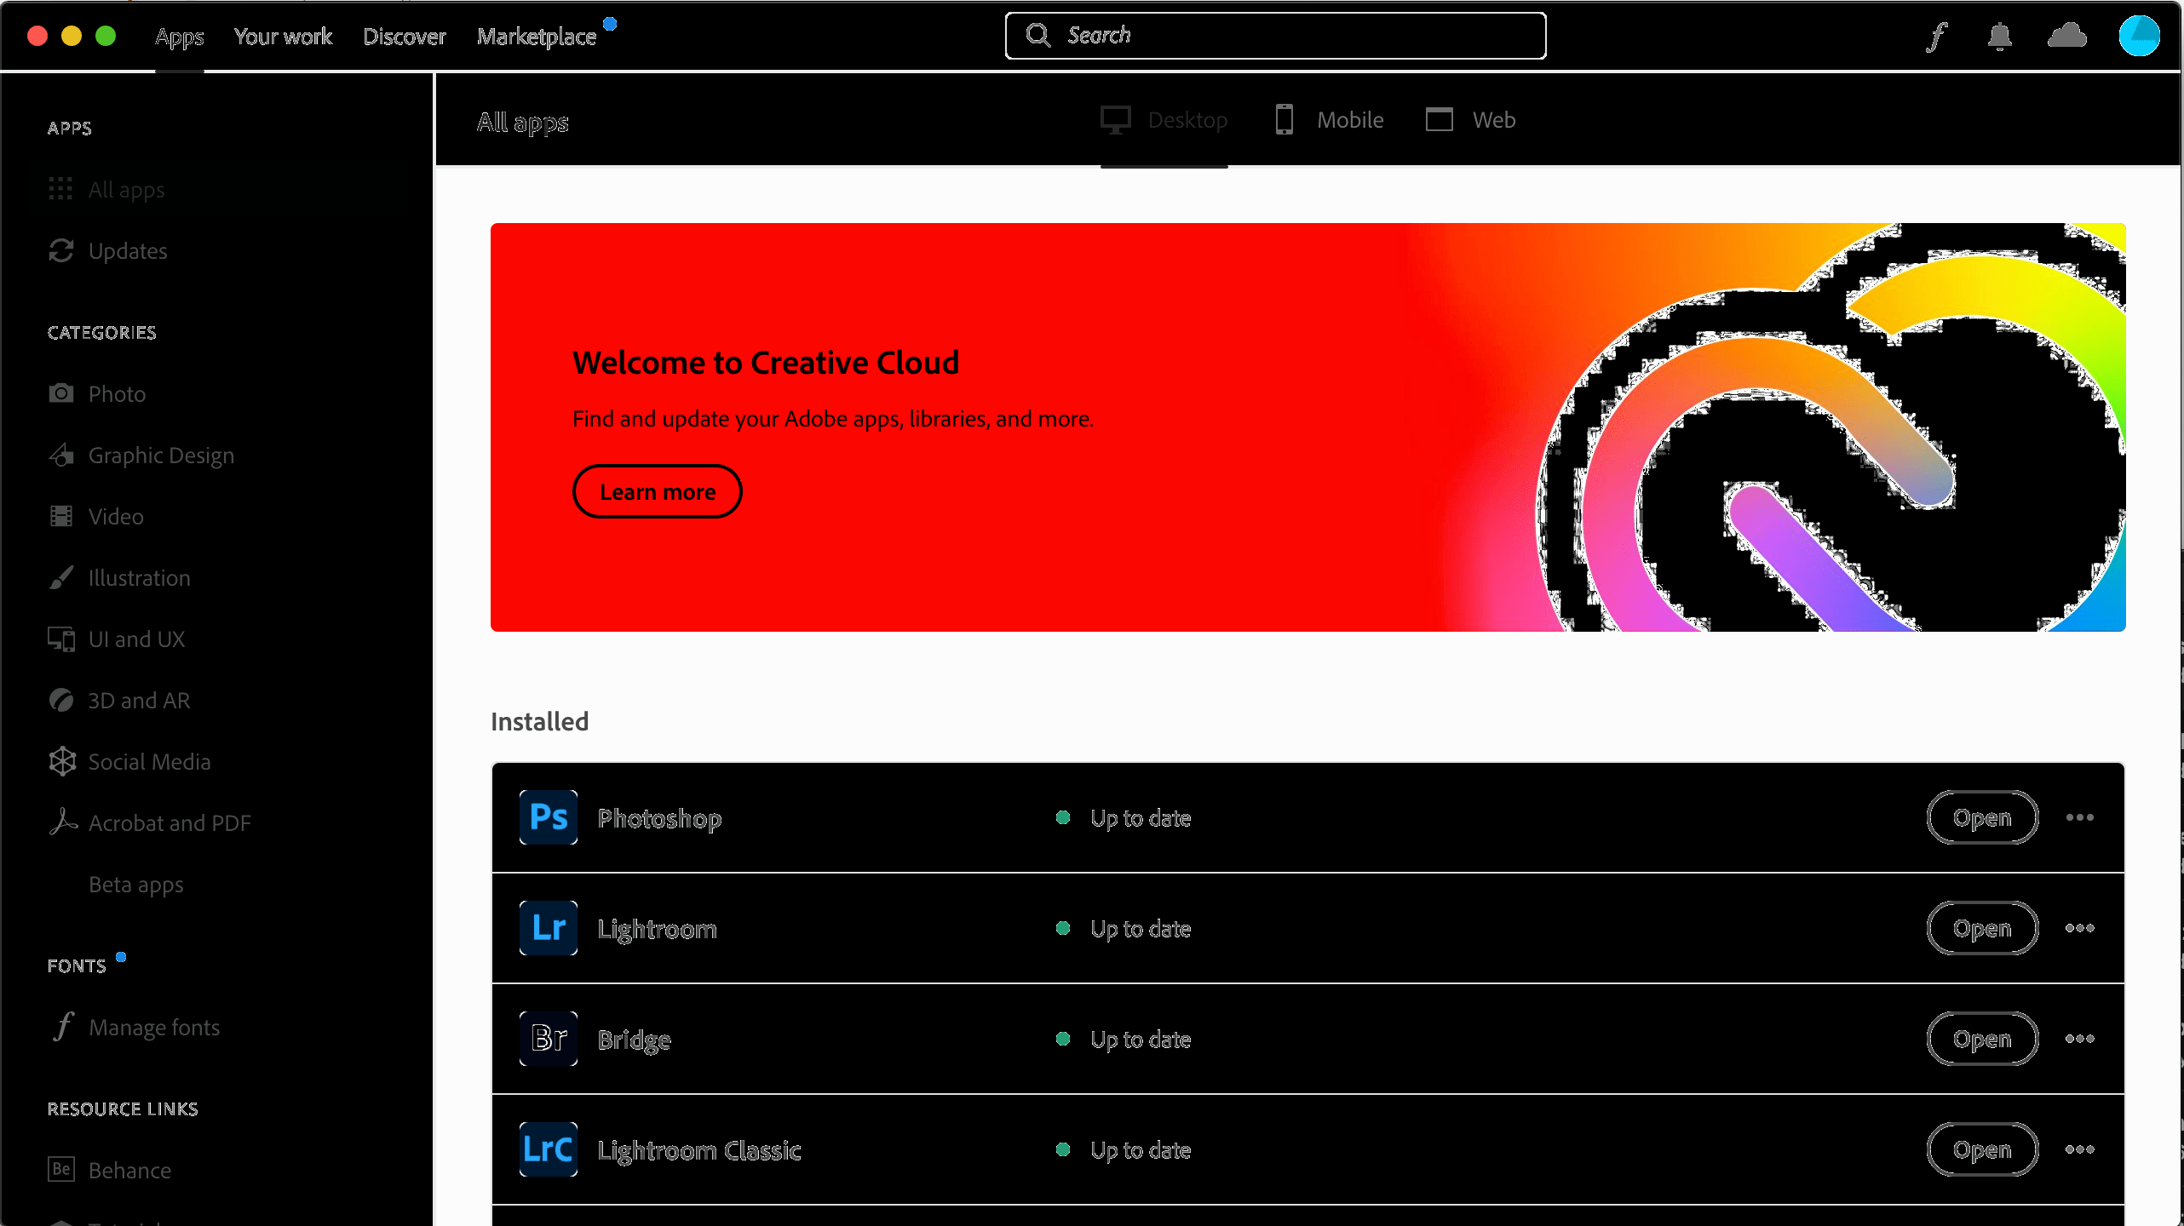
Task: Open Lightroom Classic with Open button
Action: [1981, 1149]
